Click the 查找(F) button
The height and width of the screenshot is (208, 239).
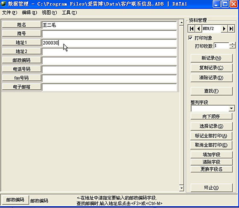[x=211, y=91]
